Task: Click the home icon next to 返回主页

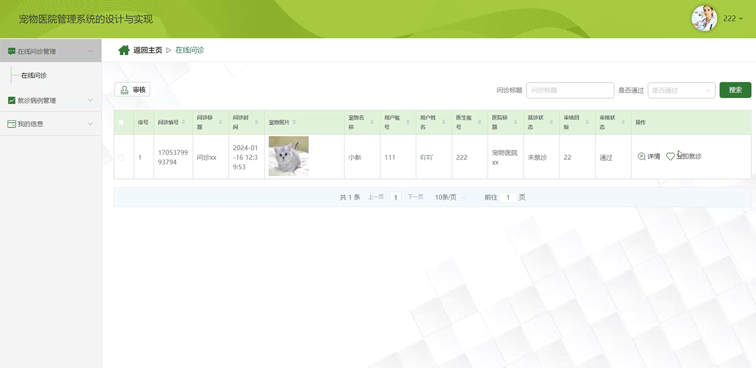Action: (x=124, y=50)
